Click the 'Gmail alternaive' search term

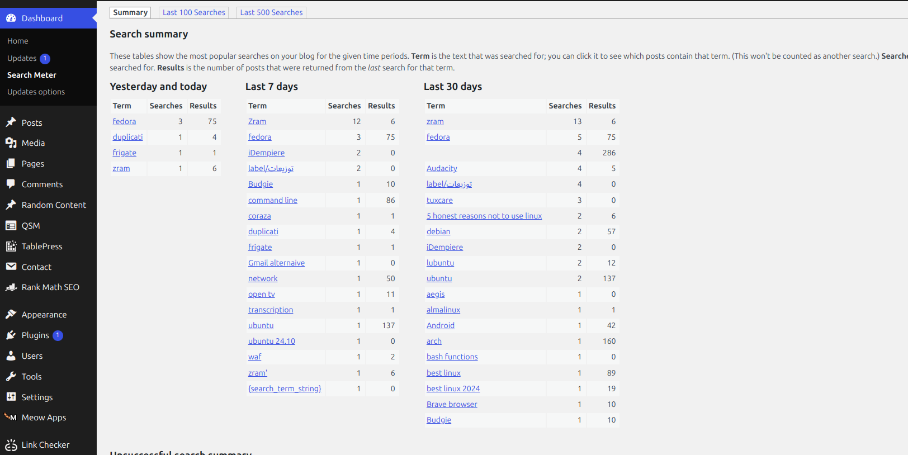click(x=276, y=263)
